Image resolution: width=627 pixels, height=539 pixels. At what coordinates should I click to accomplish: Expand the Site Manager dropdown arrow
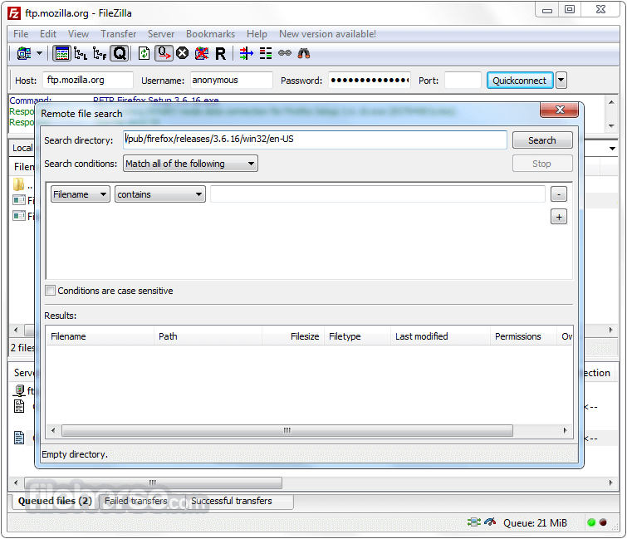click(39, 53)
